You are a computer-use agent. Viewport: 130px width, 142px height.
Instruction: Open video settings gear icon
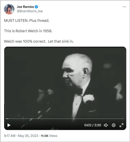tap(114, 125)
